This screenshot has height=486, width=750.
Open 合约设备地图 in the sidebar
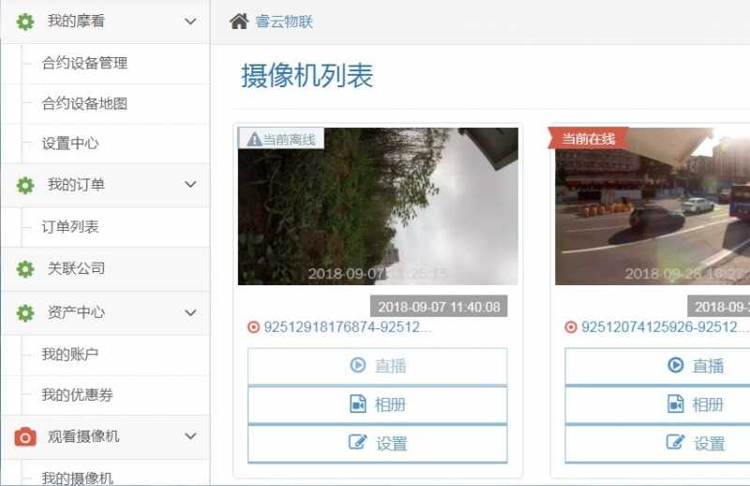click(84, 104)
